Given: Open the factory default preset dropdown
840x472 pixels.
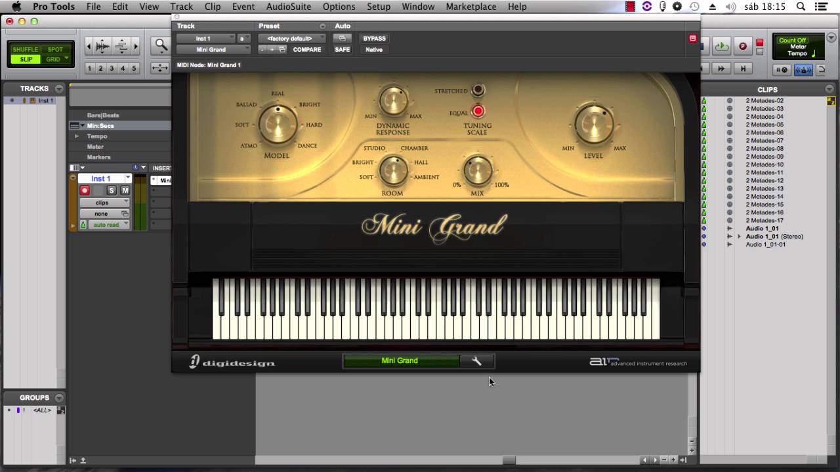Looking at the screenshot, I should [291, 39].
